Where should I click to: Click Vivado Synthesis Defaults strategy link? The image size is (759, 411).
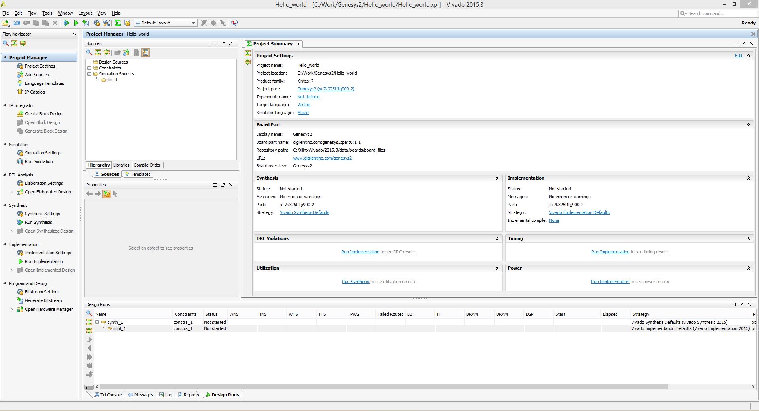coord(304,212)
